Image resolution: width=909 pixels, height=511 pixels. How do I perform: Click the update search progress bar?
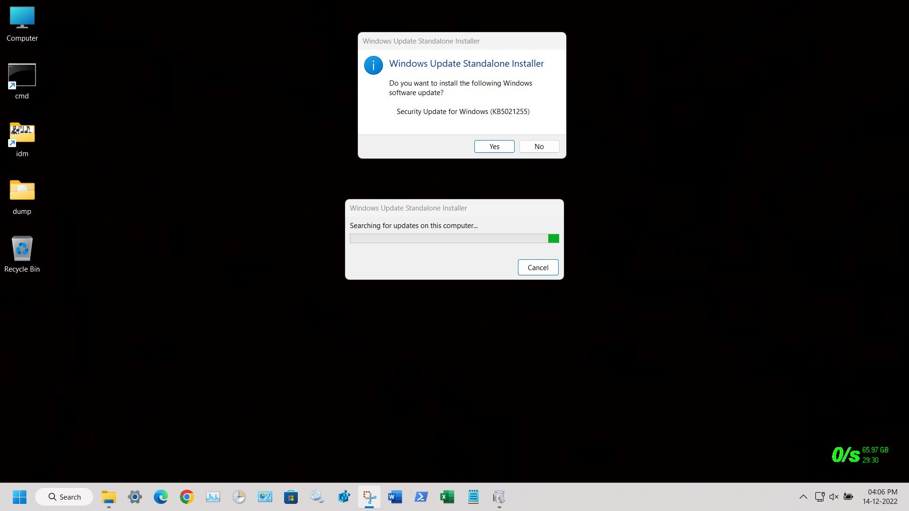(454, 238)
